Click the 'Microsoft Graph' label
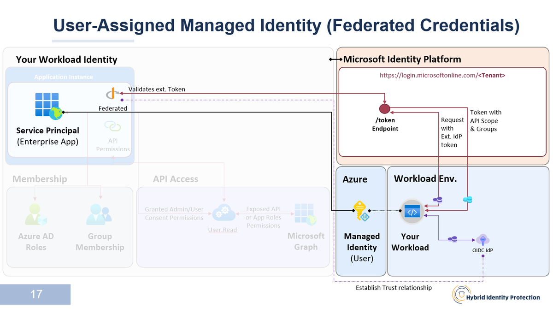This screenshot has width=553, height=309. [306, 241]
